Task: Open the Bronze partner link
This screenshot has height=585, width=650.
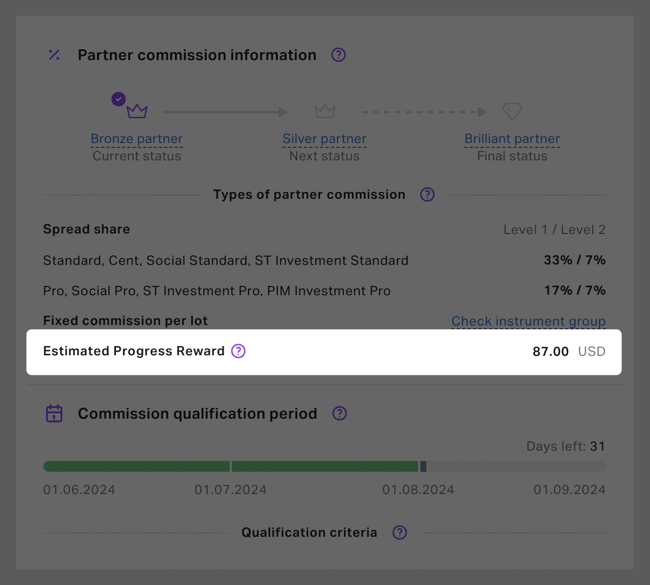Action: coord(137,139)
